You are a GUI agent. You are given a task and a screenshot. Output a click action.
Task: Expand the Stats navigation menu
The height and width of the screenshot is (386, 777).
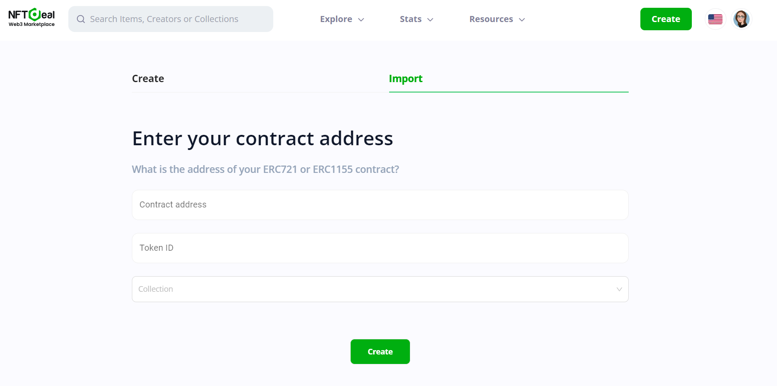coord(411,19)
